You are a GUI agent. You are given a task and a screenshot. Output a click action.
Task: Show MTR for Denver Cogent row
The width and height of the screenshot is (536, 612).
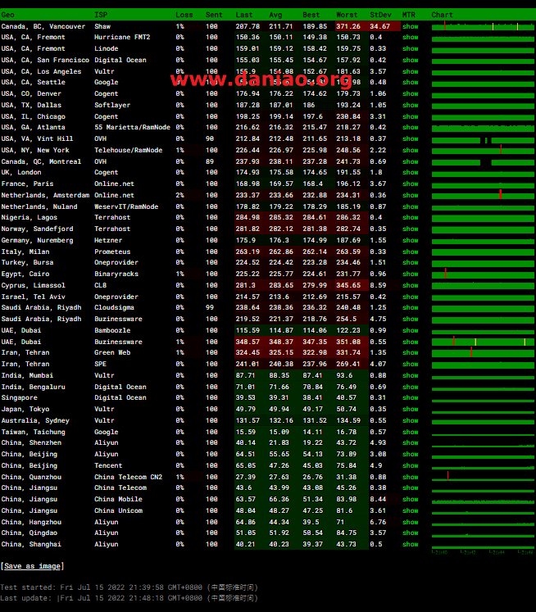(x=410, y=93)
